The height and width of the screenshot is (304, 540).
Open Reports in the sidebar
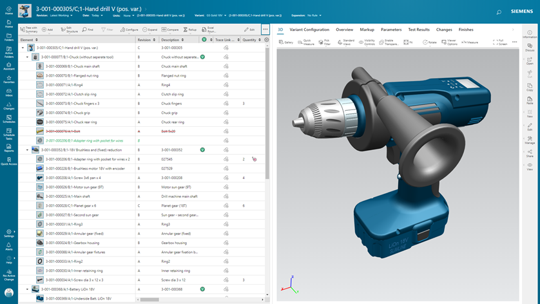[9, 148]
